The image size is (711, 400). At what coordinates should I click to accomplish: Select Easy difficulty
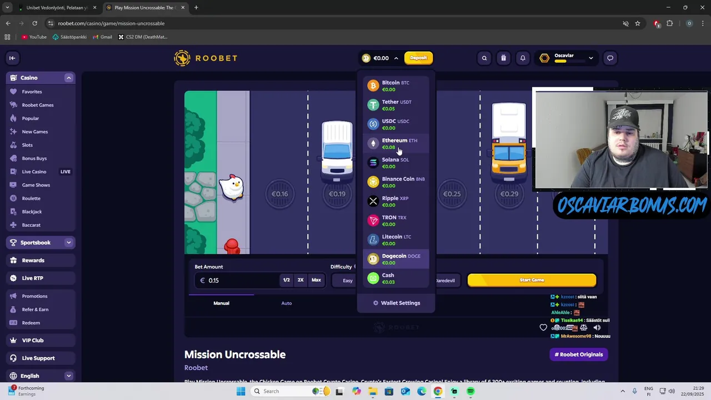(348, 281)
